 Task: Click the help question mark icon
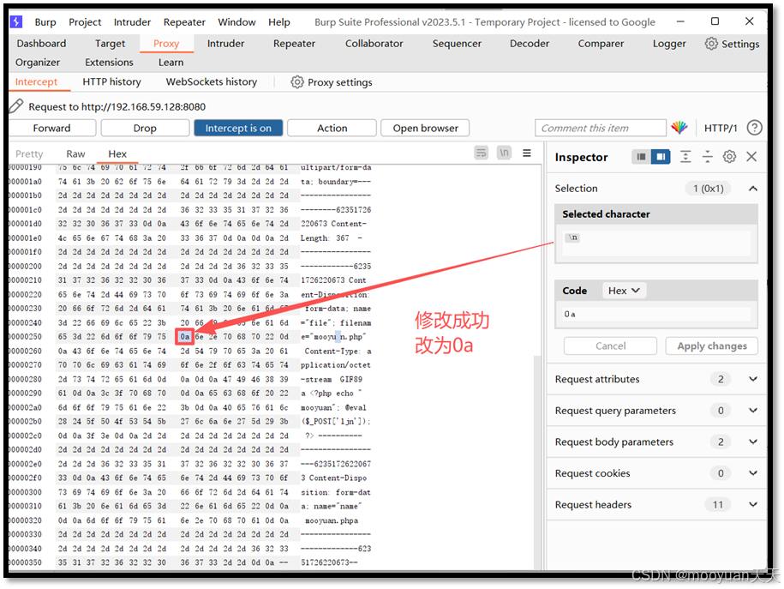[754, 128]
